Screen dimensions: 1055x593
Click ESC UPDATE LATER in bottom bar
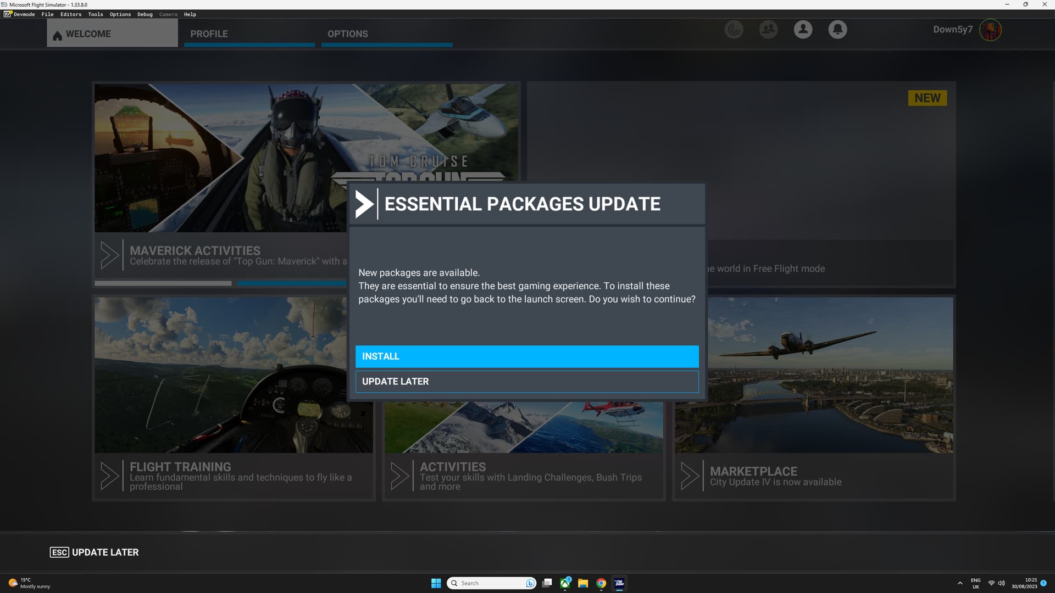pyautogui.click(x=94, y=552)
